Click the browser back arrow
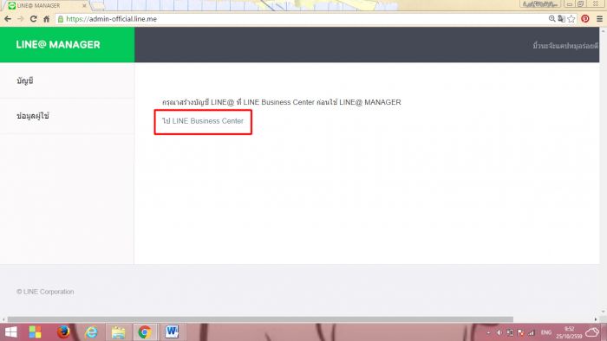The height and width of the screenshot is (341, 607). (8, 19)
